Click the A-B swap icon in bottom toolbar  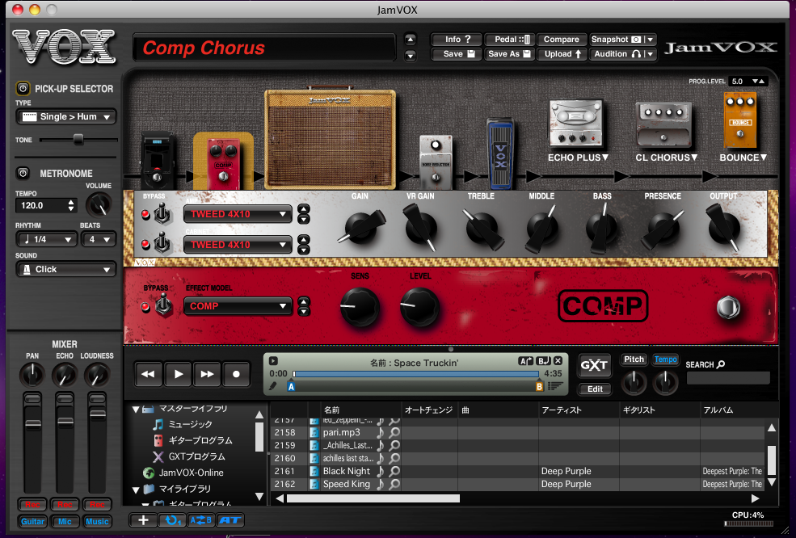(201, 520)
